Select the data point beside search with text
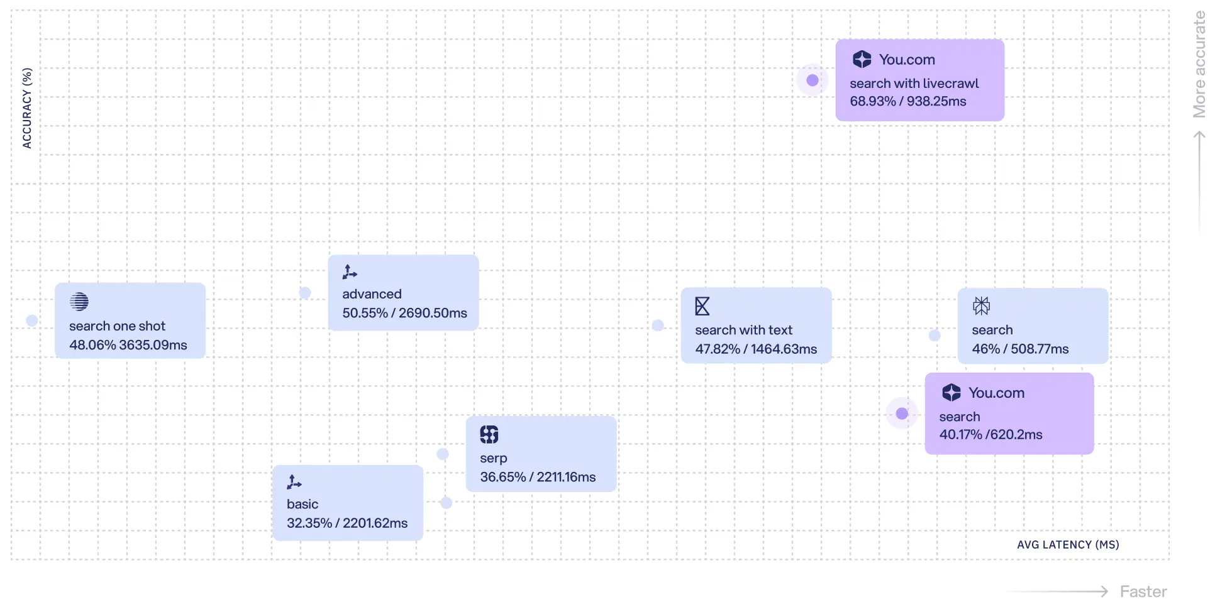This screenshot has width=1215, height=607. [658, 325]
